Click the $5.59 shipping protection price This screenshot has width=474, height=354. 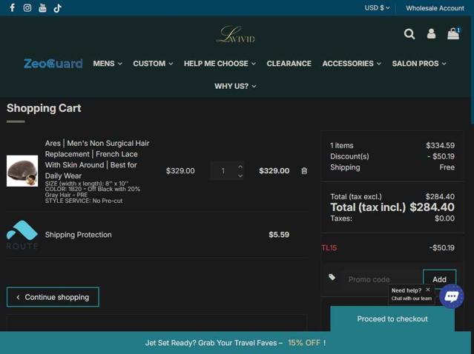279,235
